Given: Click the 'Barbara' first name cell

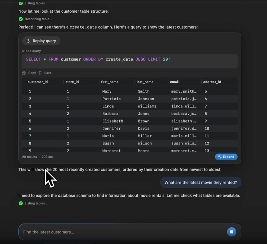Looking at the screenshot, I should click(110, 113).
